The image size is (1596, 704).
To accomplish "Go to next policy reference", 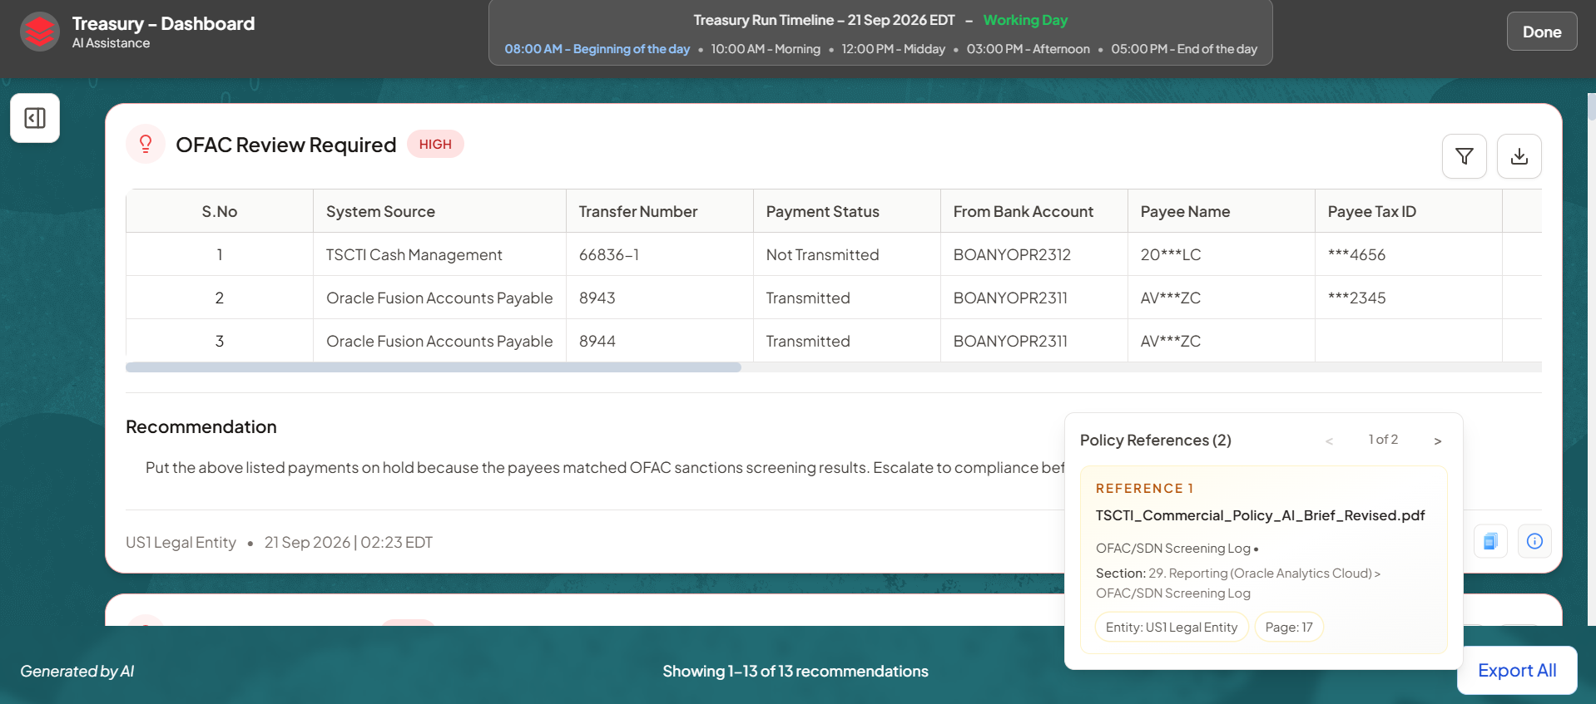I will [1437, 441].
